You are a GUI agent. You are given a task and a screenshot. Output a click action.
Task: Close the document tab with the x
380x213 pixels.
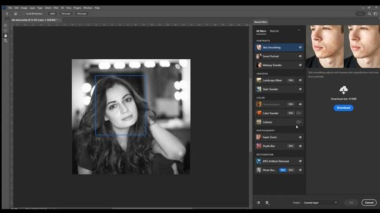[x=59, y=20]
